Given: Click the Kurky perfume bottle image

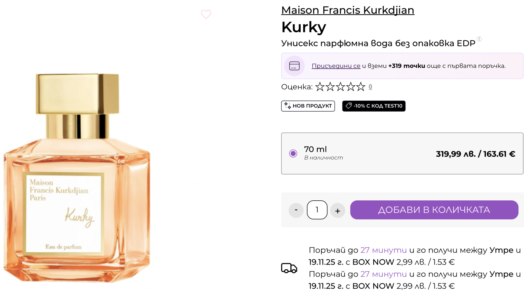Looking at the screenshot, I should tap(77, 179).
